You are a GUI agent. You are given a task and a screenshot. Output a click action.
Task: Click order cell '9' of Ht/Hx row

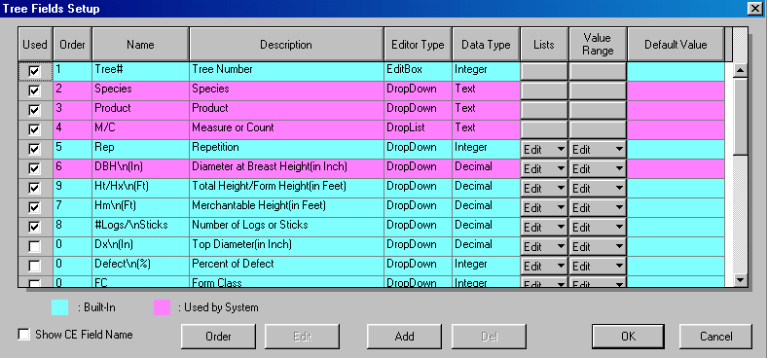point(72,187)
